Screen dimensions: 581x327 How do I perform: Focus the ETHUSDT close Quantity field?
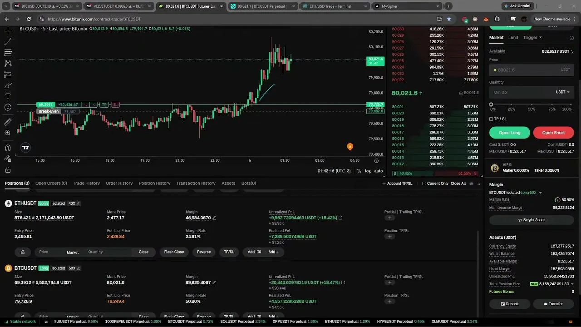[108, 252]
